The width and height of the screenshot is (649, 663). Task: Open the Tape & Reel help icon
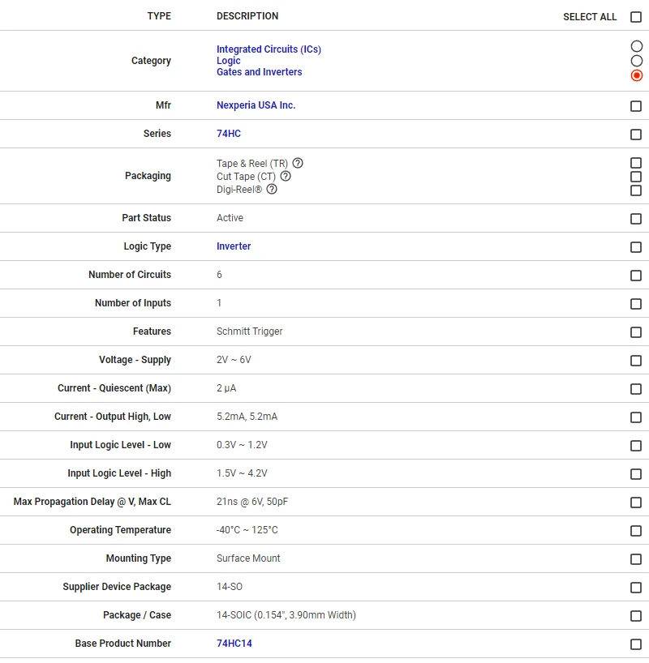[298, 163]
